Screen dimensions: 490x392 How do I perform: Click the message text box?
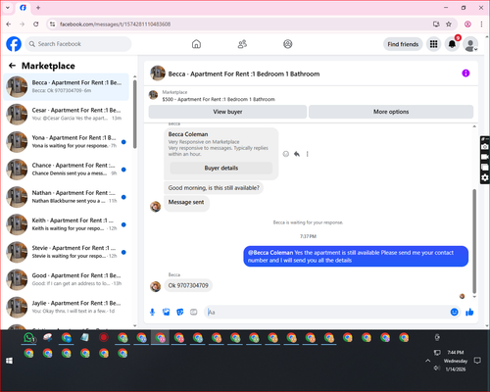[x=325, y=313]
